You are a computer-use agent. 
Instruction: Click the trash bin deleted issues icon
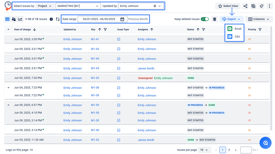pyautogui.click(x=215, y=19)
